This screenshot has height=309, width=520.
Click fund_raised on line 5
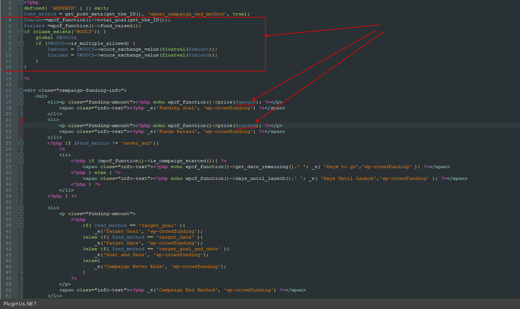tap(116, 26)
